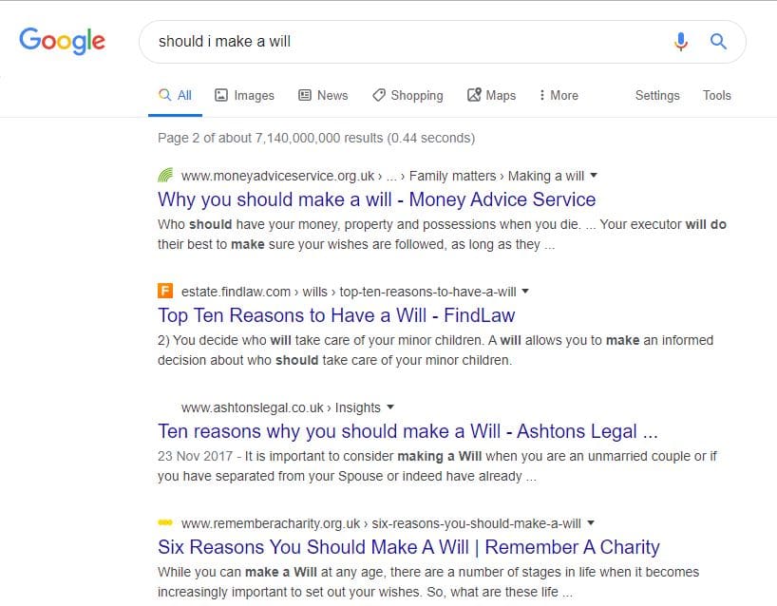Viewport: 777px width, 606px height.
Task: Open the More search categories menu
Action: 559,95
